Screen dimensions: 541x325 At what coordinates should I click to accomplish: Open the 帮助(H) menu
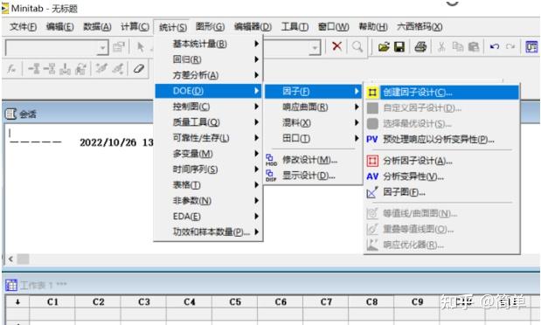click(x=373, y=26)
